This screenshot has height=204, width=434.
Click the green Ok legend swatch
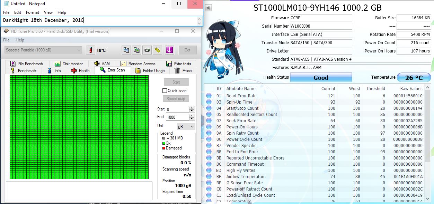click(x=164, y=143)
